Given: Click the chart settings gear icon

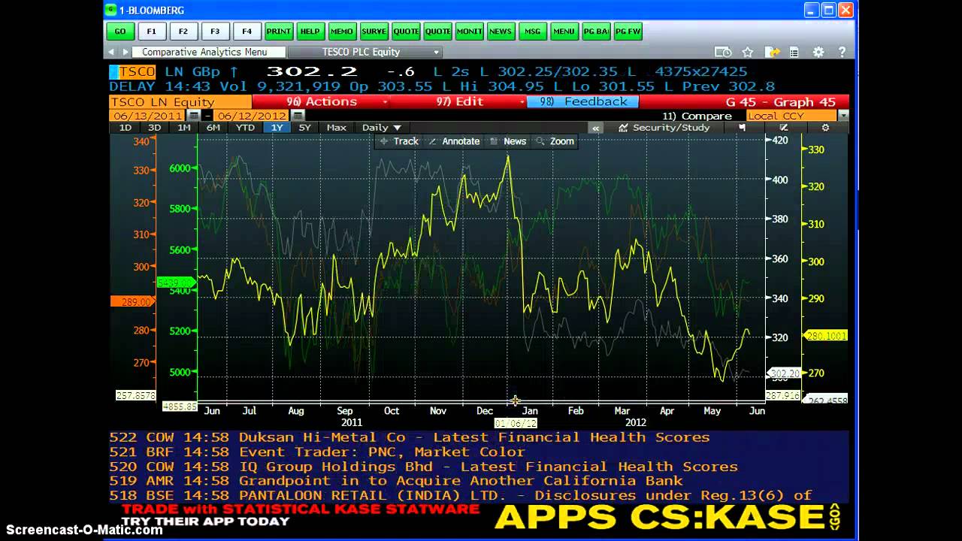Looking at the screenshot, I should [x=825, y=128].
